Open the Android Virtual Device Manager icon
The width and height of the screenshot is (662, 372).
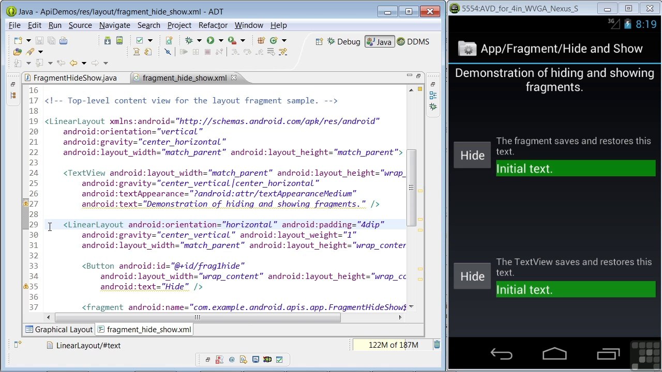[119, 40]
